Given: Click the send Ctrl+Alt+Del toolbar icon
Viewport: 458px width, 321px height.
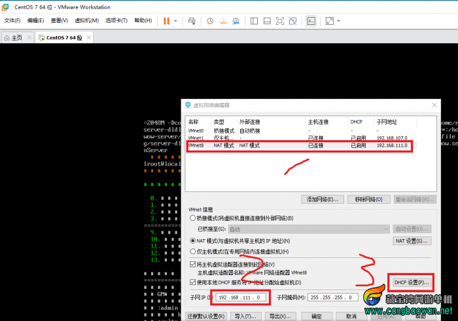Looking at the screenshot, I should click(192, 21).
